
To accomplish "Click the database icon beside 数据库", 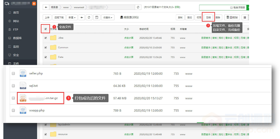I will pos(10,38).
